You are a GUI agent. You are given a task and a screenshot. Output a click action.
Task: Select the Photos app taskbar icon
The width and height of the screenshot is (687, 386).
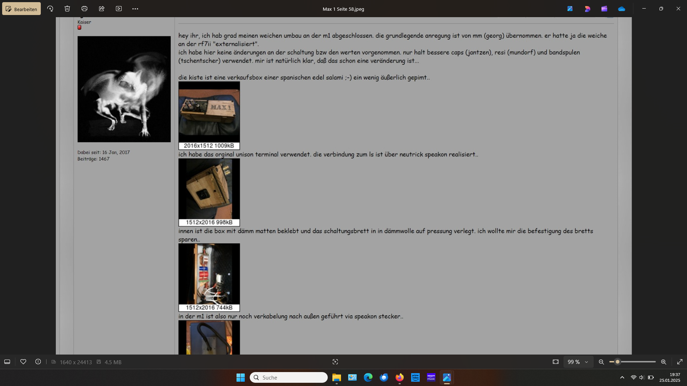pos(447,377)
